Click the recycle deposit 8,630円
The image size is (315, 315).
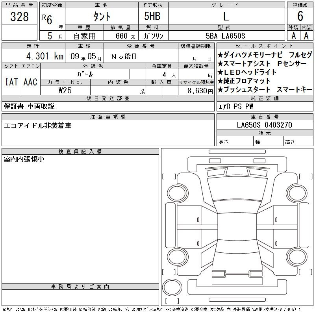coord(200,91)
